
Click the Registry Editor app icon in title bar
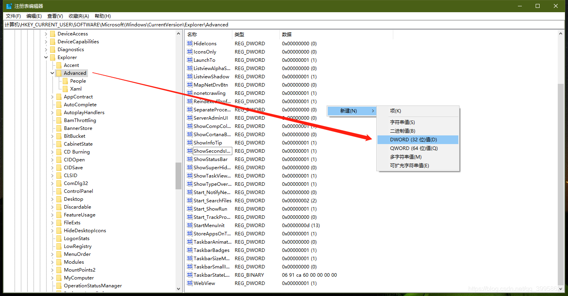(9, 6)
